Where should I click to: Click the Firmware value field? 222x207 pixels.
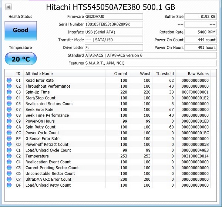coord(114,17)
